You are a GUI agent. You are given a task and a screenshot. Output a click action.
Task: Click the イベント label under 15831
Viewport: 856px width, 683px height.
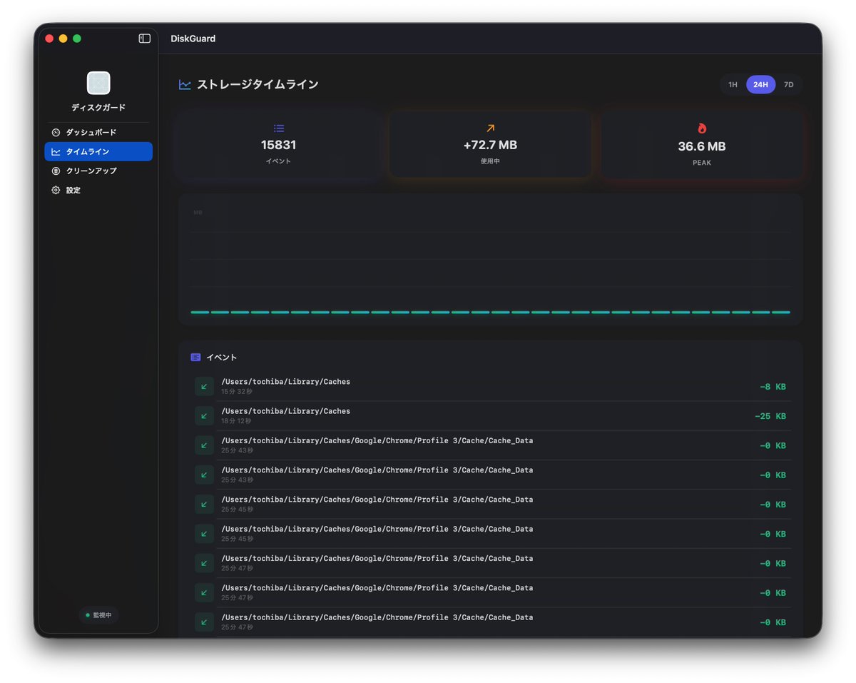point(279,161)
